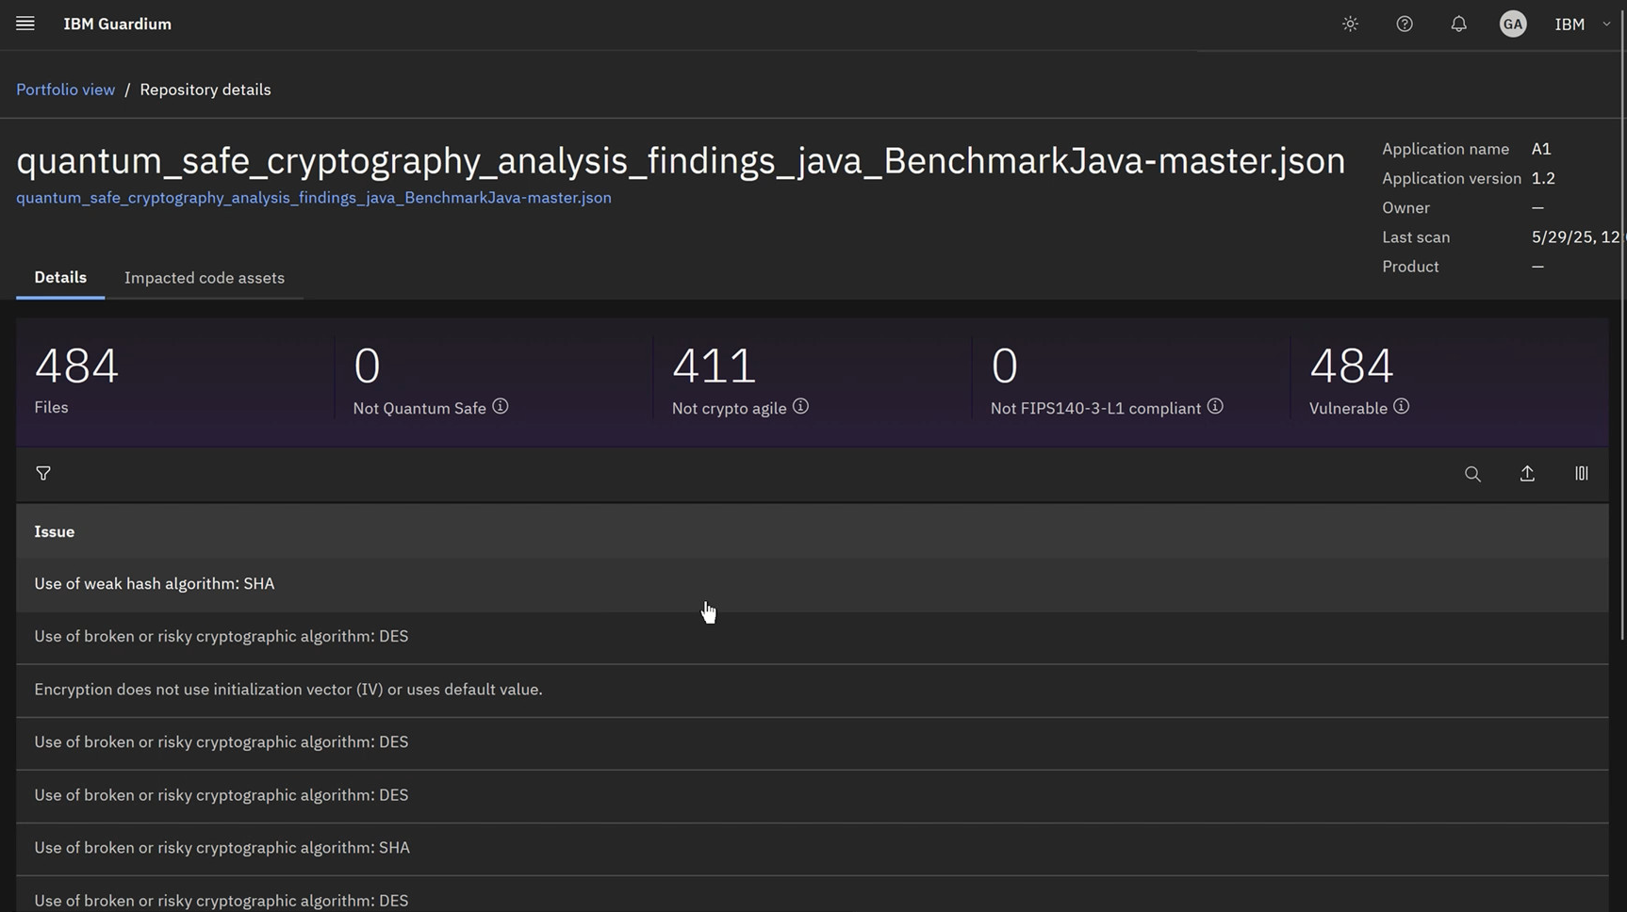Show info for Not FIPS140-3-L1 compliant

(x=1215, y=406)
